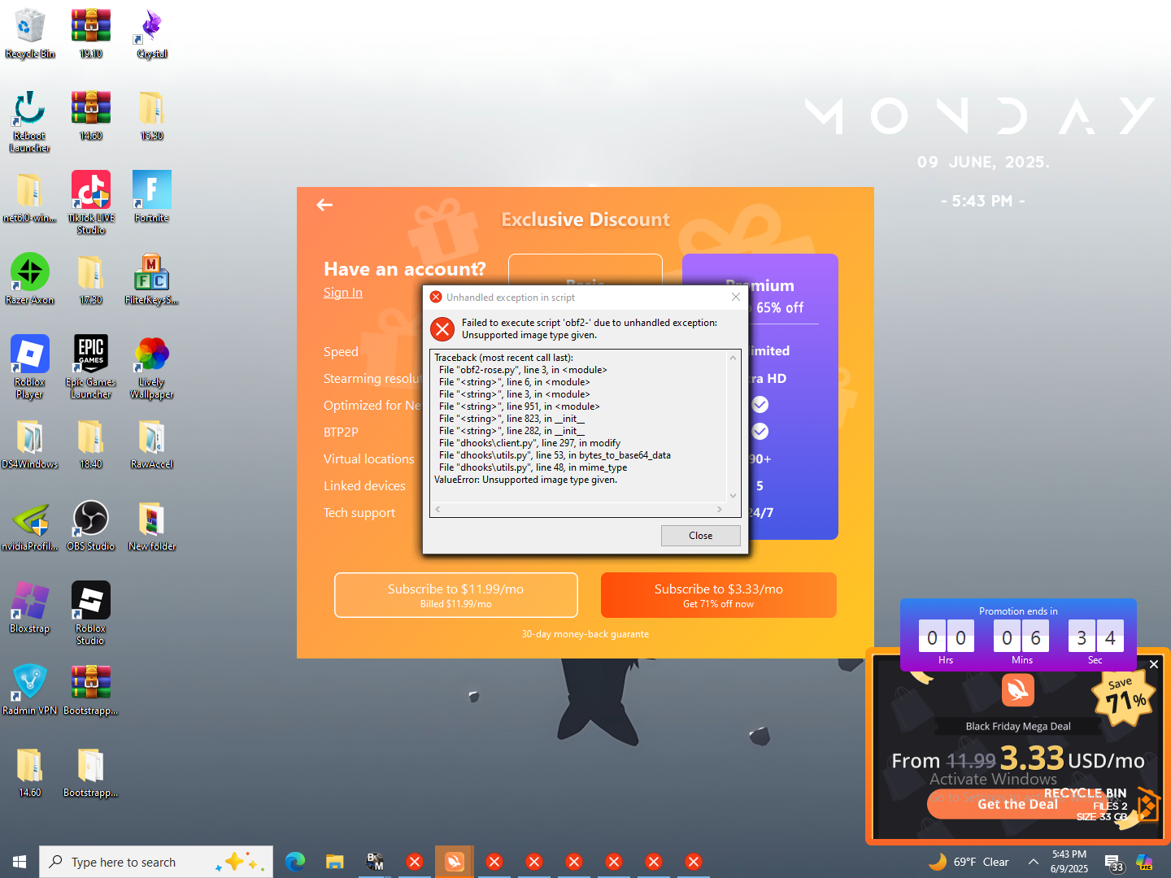Click Subscribe to $11.99/mo button
This screenshot has width=1171, height=878.
456,595
